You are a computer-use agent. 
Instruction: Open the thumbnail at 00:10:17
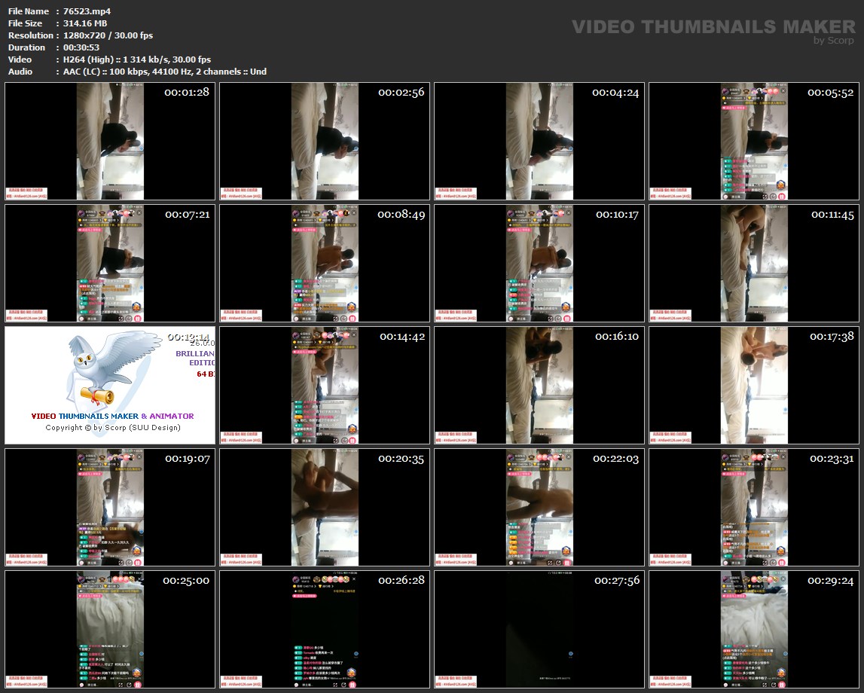pos(539,263)
